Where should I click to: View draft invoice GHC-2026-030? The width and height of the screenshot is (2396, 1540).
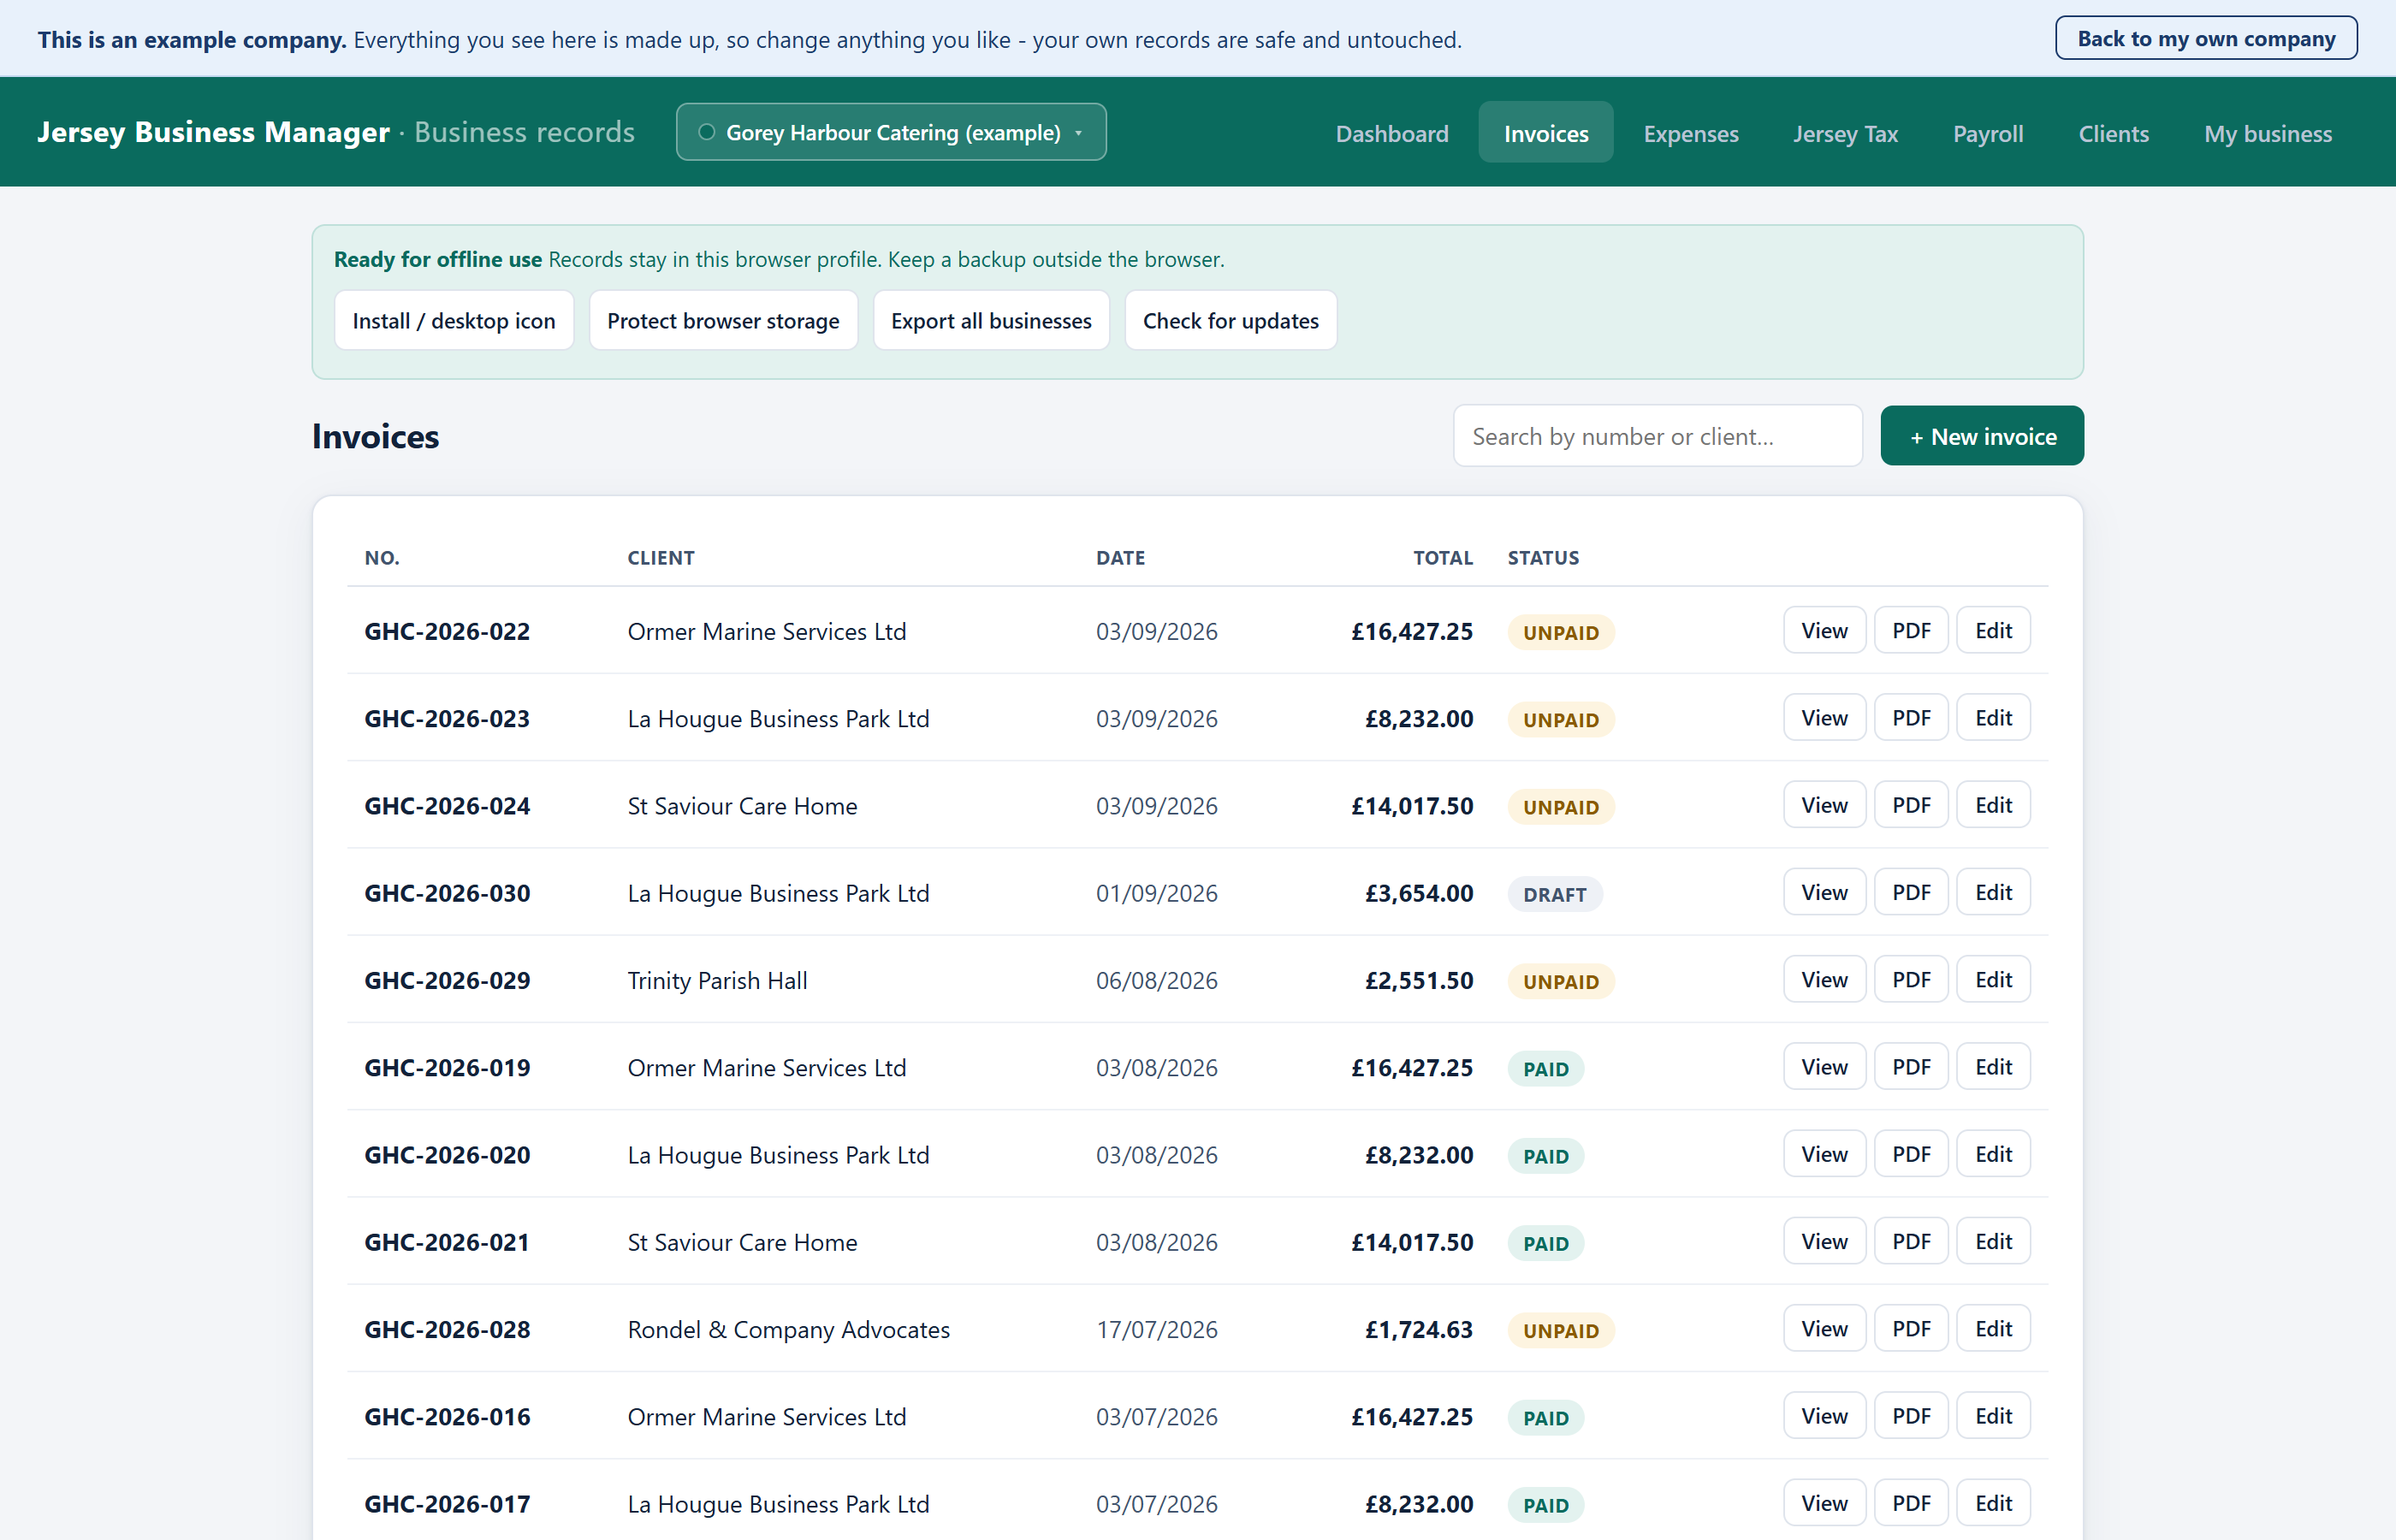(x=1824, y=891)
